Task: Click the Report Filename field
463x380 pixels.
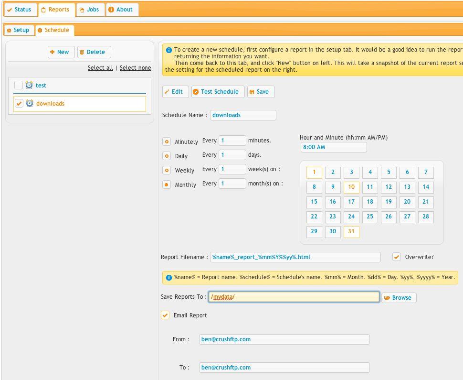Action: click(295, 257)
